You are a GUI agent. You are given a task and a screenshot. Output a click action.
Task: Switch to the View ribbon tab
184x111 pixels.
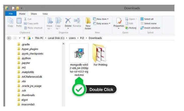(45, 14)
